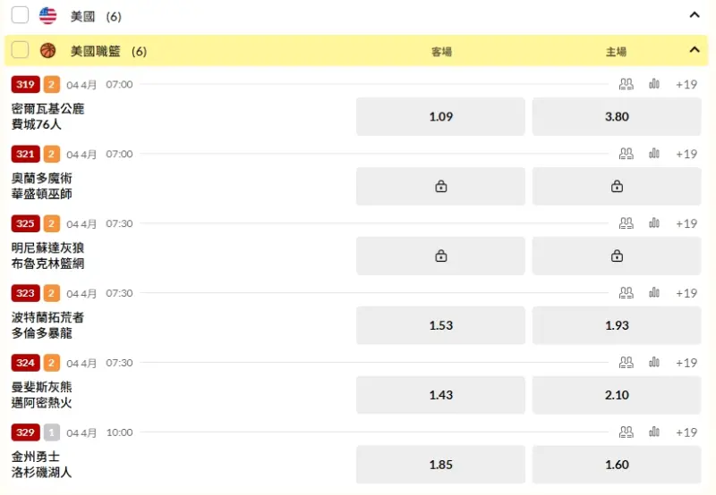Open head-to-head icon for match 319

pyautogui.click(x=626, y=84)
